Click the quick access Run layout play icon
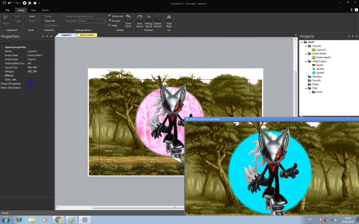359x224 pixels. point(25,3)
